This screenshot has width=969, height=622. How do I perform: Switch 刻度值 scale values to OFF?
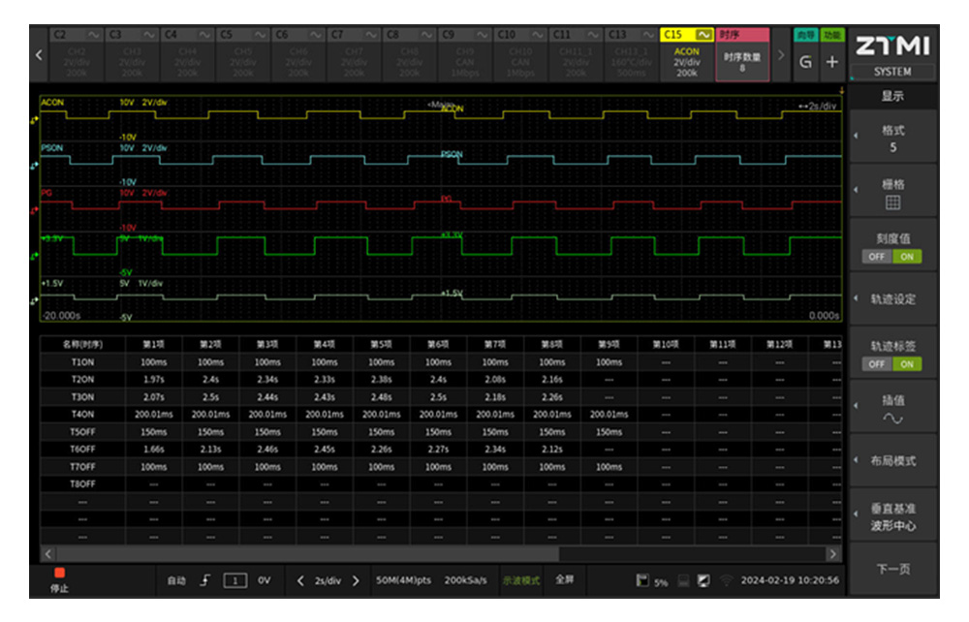[876, 257]
